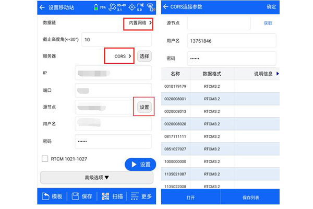Go back from CORS连接参数 screen
The height and width of the screenshot is (209, 313).
coord(165,7)
